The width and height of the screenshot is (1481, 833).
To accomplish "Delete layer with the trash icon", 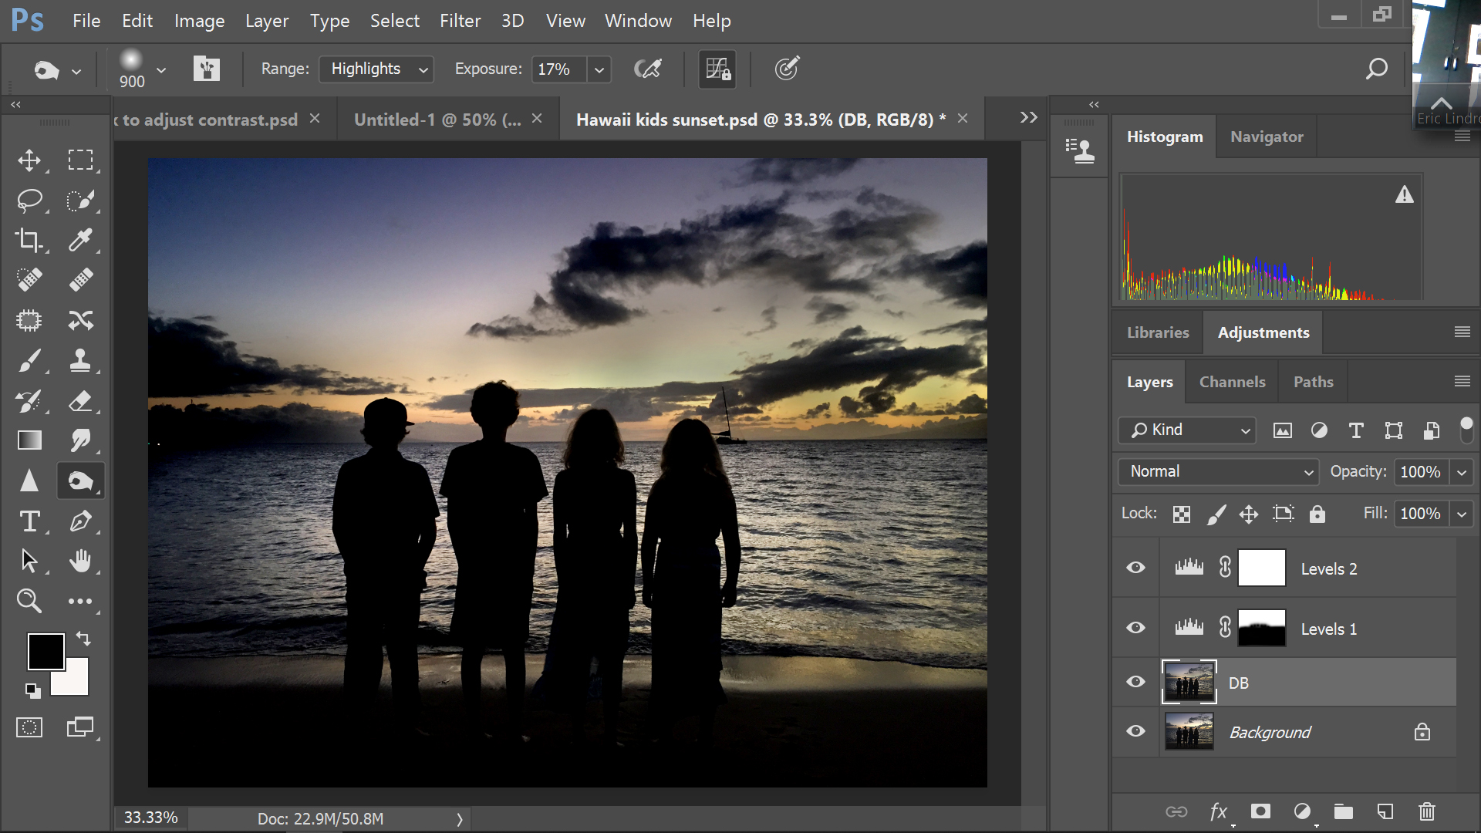I will (x=1427, y=811).
